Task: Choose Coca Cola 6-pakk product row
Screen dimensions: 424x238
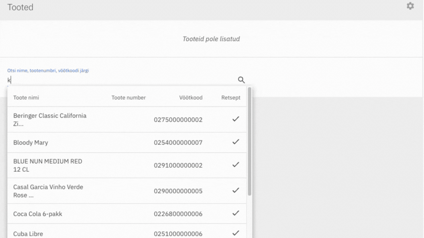Action: (38, 214)
